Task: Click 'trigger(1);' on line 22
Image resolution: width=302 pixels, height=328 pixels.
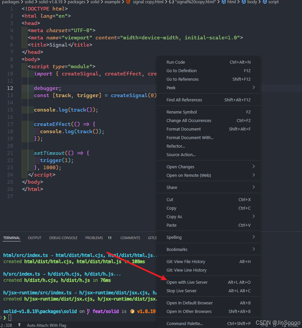Action: coord(57,160)
